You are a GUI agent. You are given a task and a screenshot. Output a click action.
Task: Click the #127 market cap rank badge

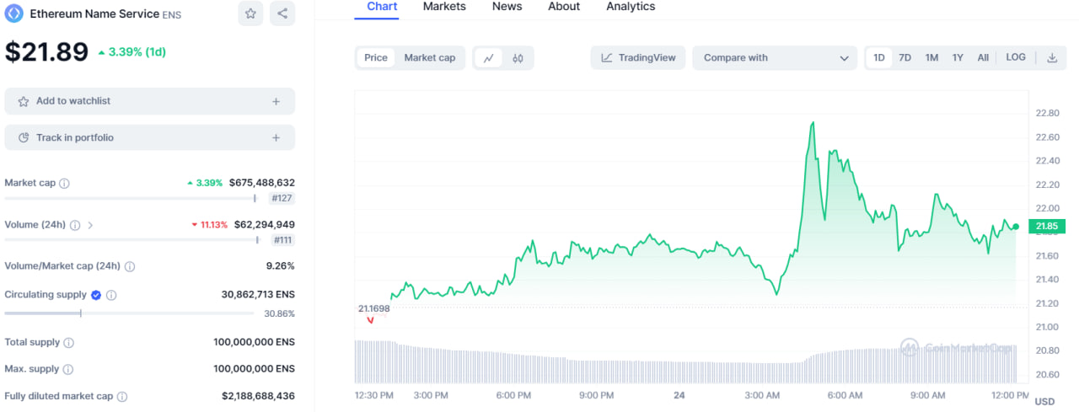coord(282,198)
